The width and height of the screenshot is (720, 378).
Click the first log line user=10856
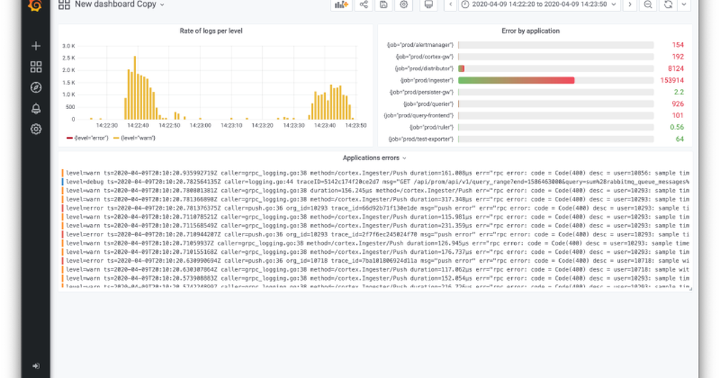[x=376, y=172]
